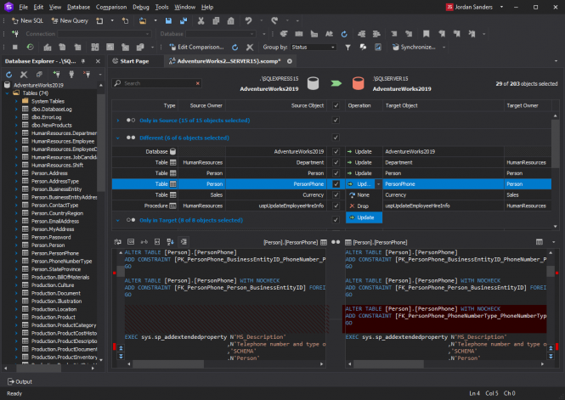Click the refresh comparison icon next to Edit Comparison
Viewport: 565px width, 400px height.
(235, 48)
